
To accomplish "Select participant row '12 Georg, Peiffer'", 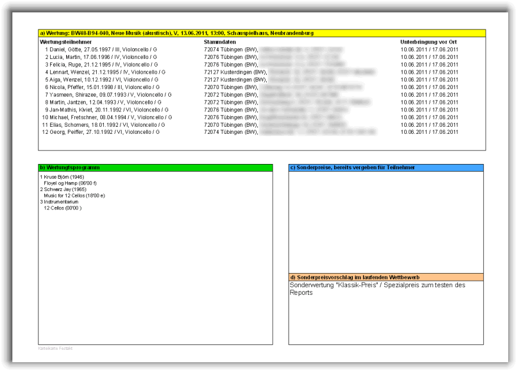I will [x=100, y=132].
